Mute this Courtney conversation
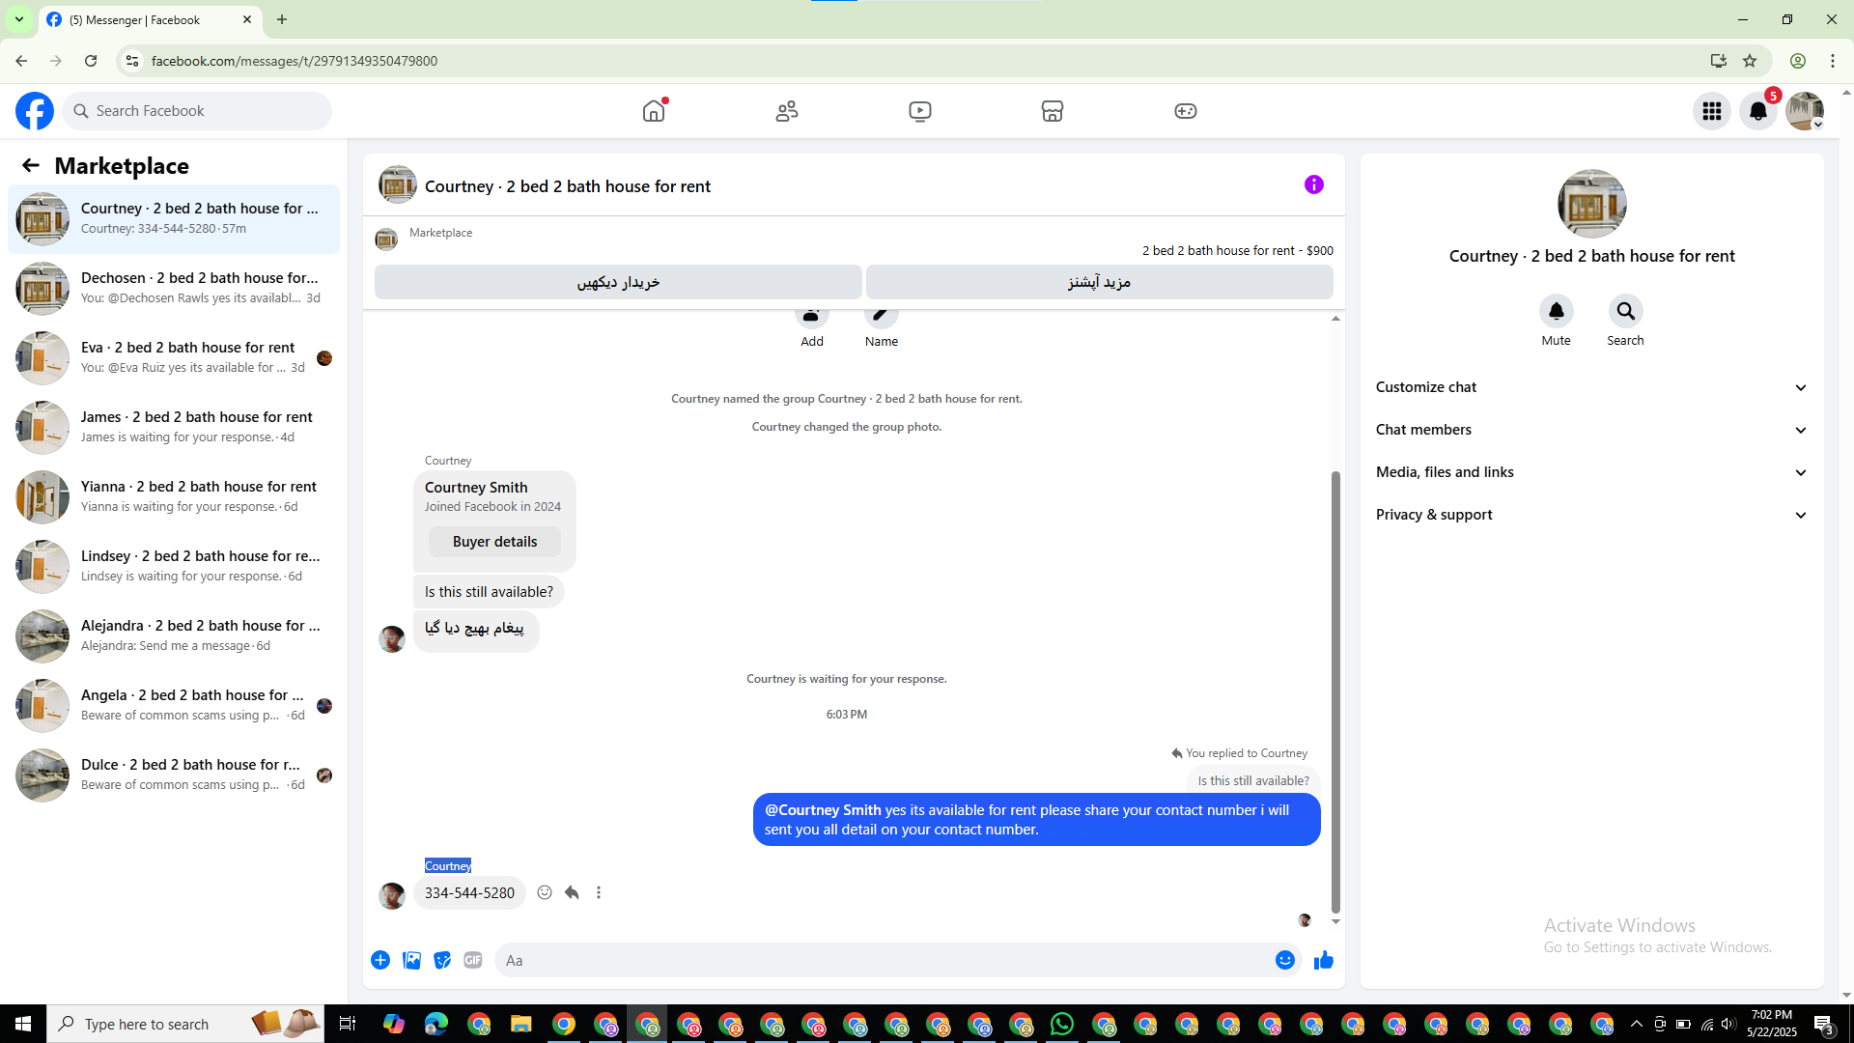This screenshot has height=1043, width=1854. tap(1556, 311)
